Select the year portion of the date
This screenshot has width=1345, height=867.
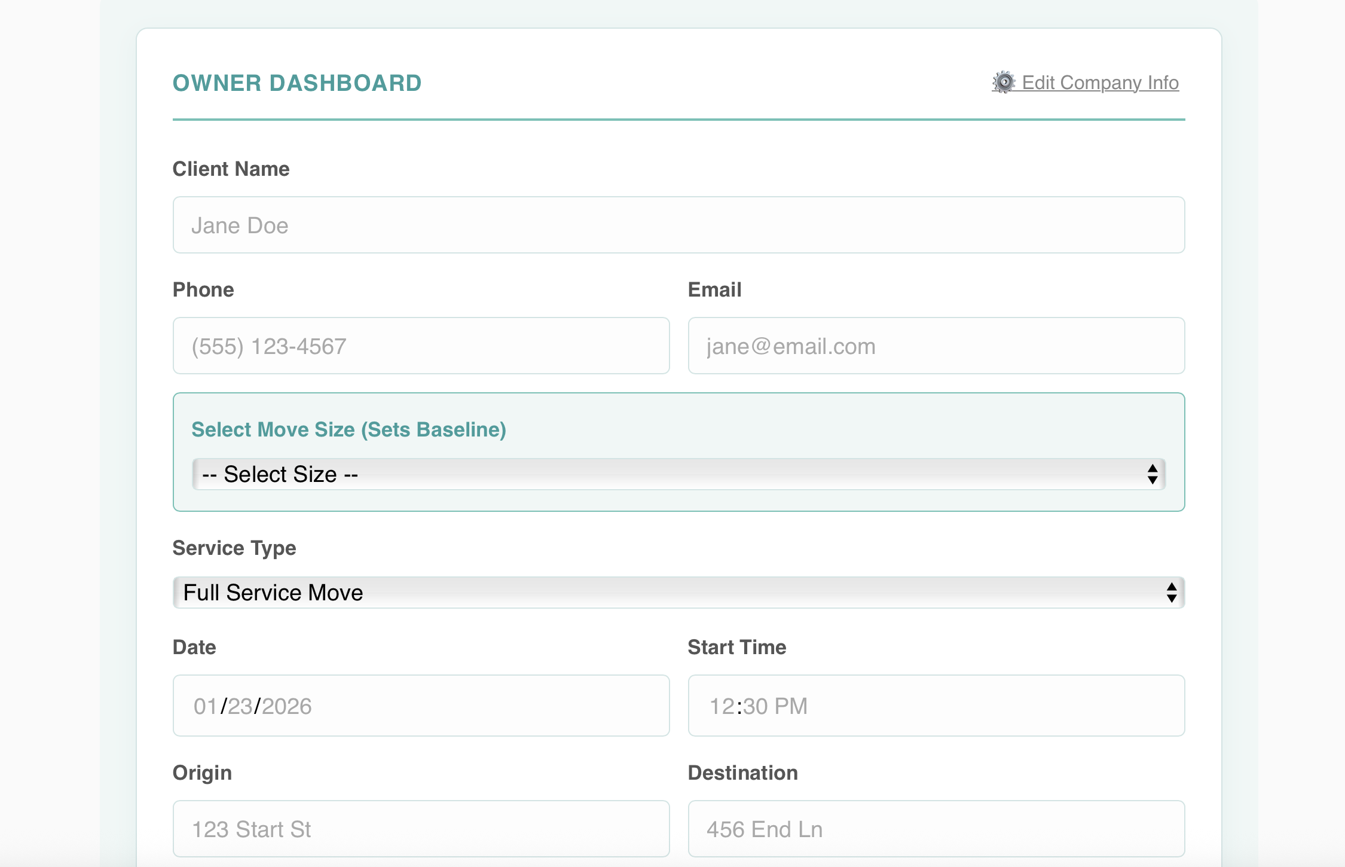point(287,707)
